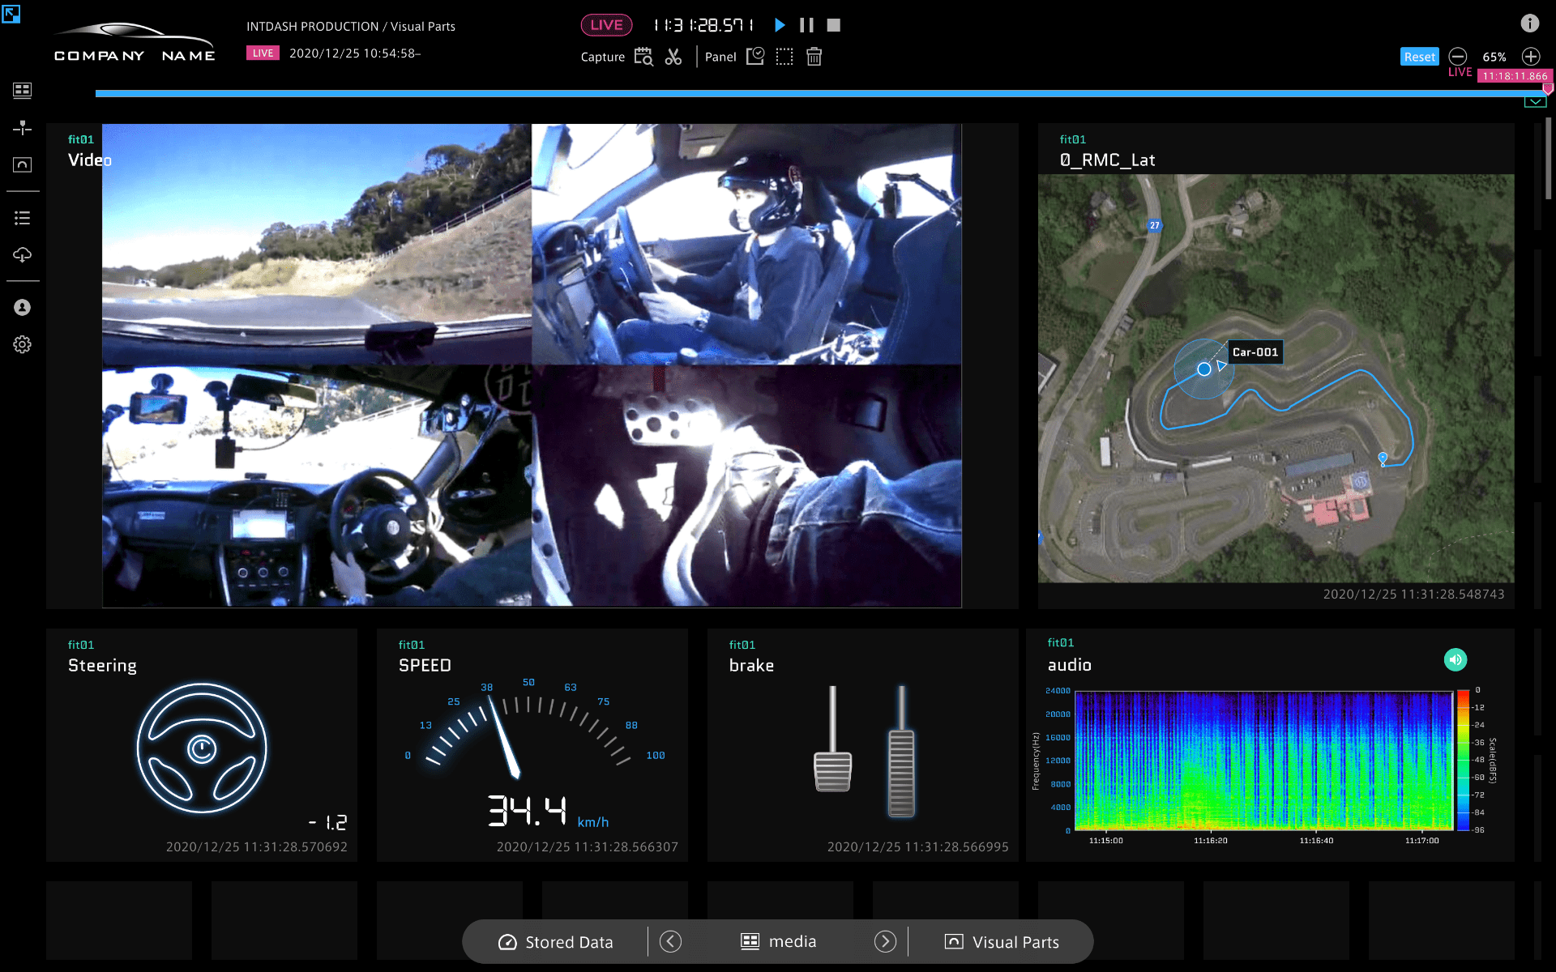Click the vertical scrollbar on right edge
This screenshot has width=1556, height=972.
[x=1548, y=159]
